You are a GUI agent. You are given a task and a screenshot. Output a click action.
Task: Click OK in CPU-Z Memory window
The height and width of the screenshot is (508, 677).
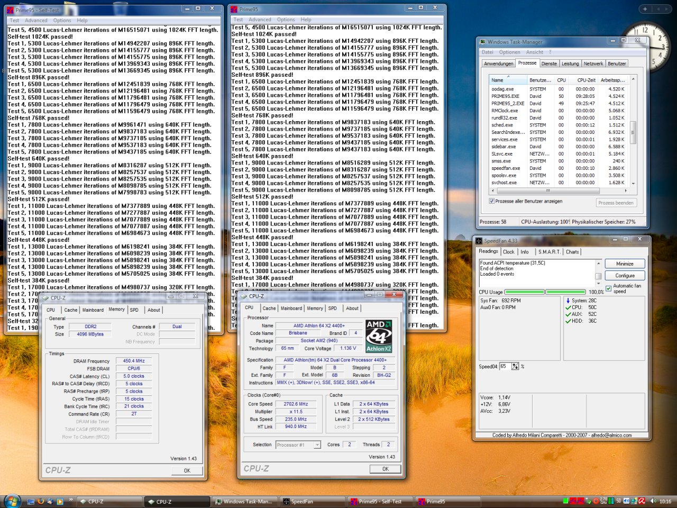(187, 470)
